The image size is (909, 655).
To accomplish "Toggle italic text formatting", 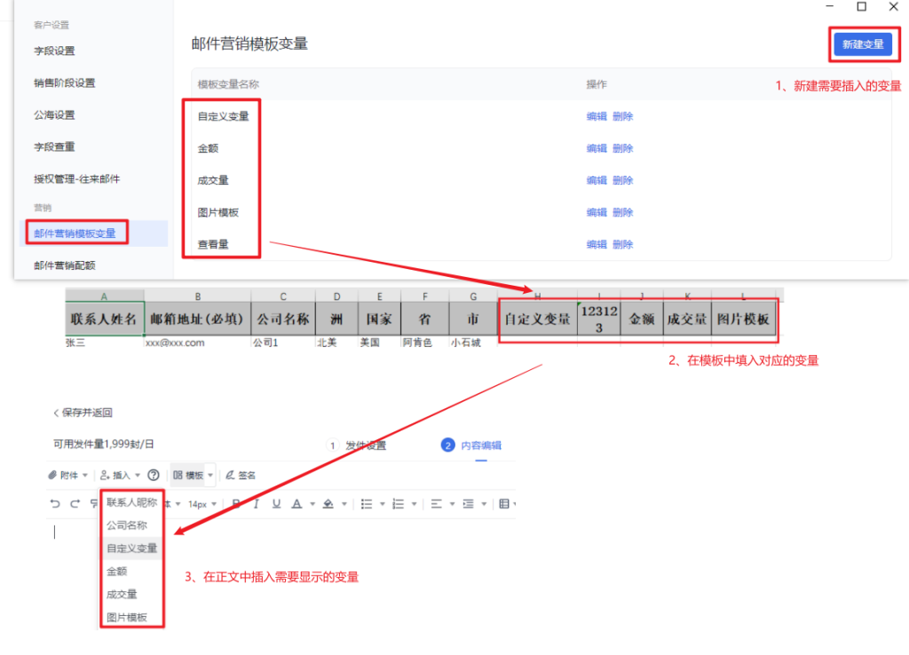I will pos(256,504).
